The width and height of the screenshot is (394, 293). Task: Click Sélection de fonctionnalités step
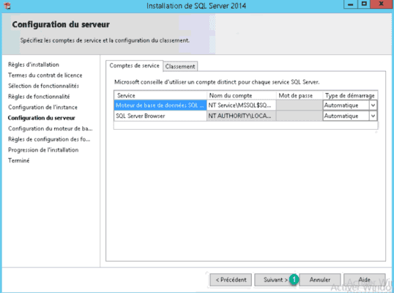(x=43, y=86)
